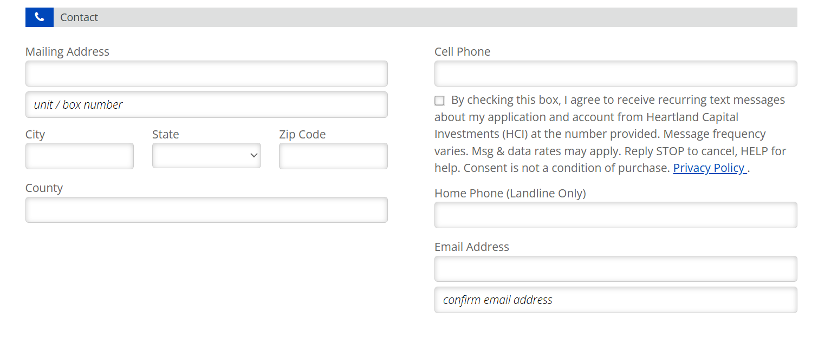This screenshot has height=338, width=831.
Task: Click the County text box
Action: point(206,210)
